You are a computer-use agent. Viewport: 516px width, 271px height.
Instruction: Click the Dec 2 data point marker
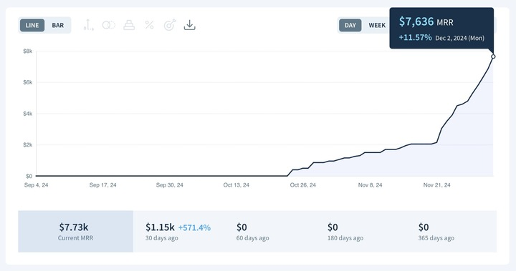(x=493, y=56)
